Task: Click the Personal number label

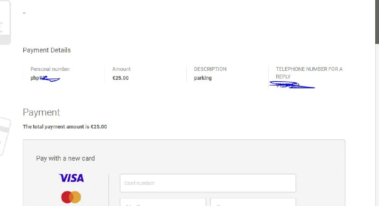Action: tap(50, 69)
